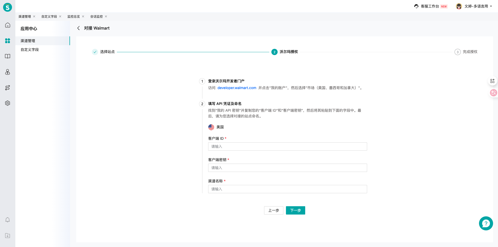
Task: Click the 选择站点 completed step
Action: point(103,52)
